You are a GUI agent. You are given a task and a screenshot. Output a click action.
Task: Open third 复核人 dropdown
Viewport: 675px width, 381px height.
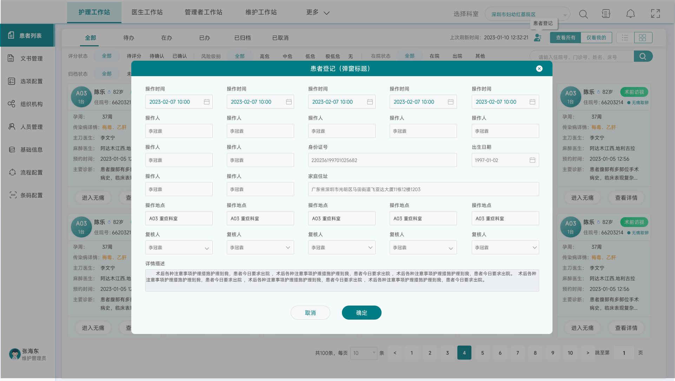tap(342, 247)
